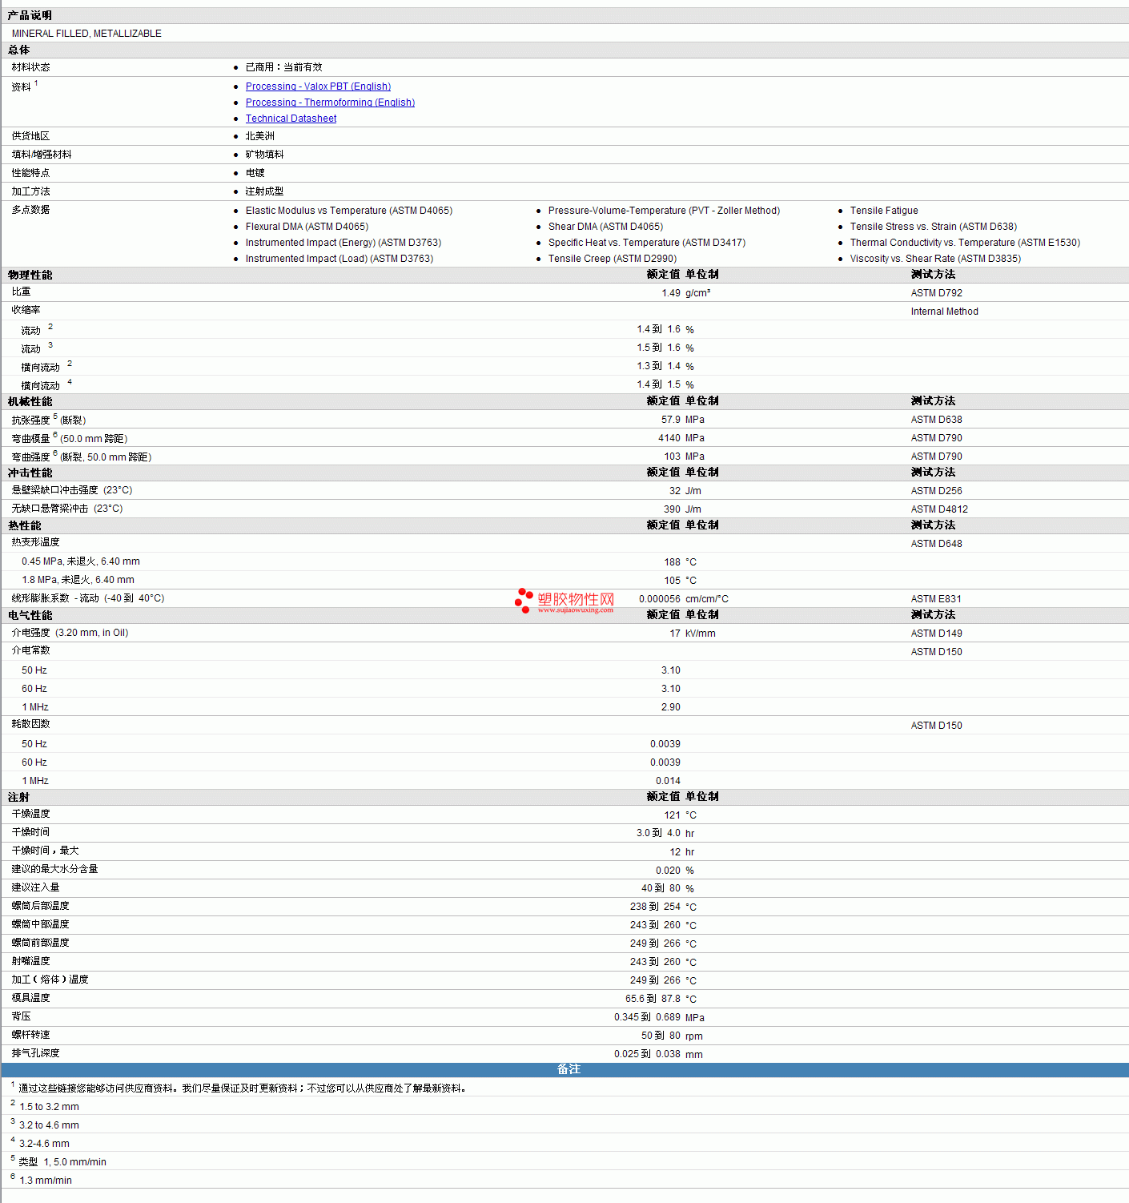Click Tensile Creep (ASTM D2990) entry
The height and width of the screenshot is (1203, 1129).
point(613,259)
